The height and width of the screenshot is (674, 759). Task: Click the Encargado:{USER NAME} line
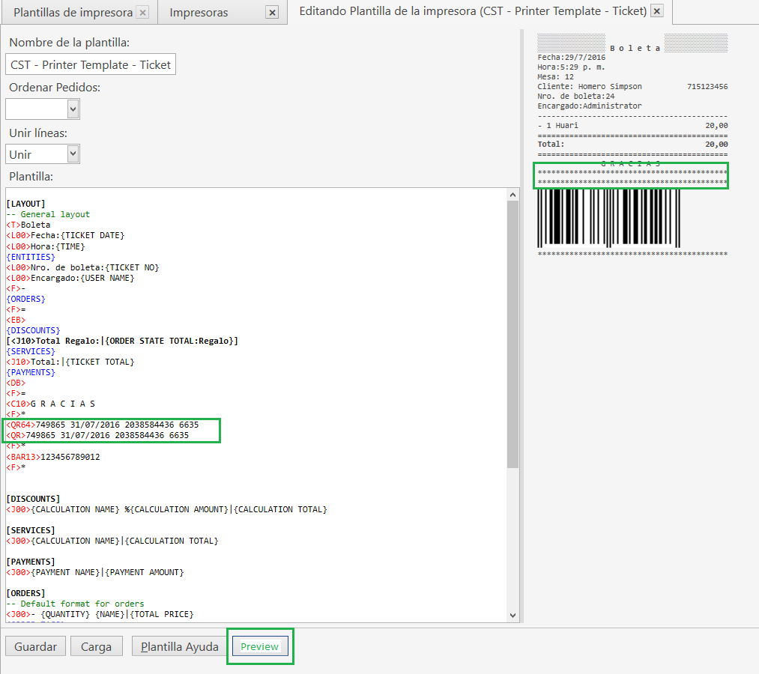point(70,279)
